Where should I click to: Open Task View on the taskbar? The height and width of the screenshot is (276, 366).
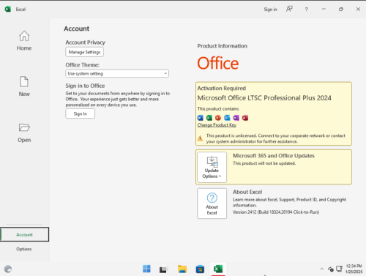[x=164, y=269]
